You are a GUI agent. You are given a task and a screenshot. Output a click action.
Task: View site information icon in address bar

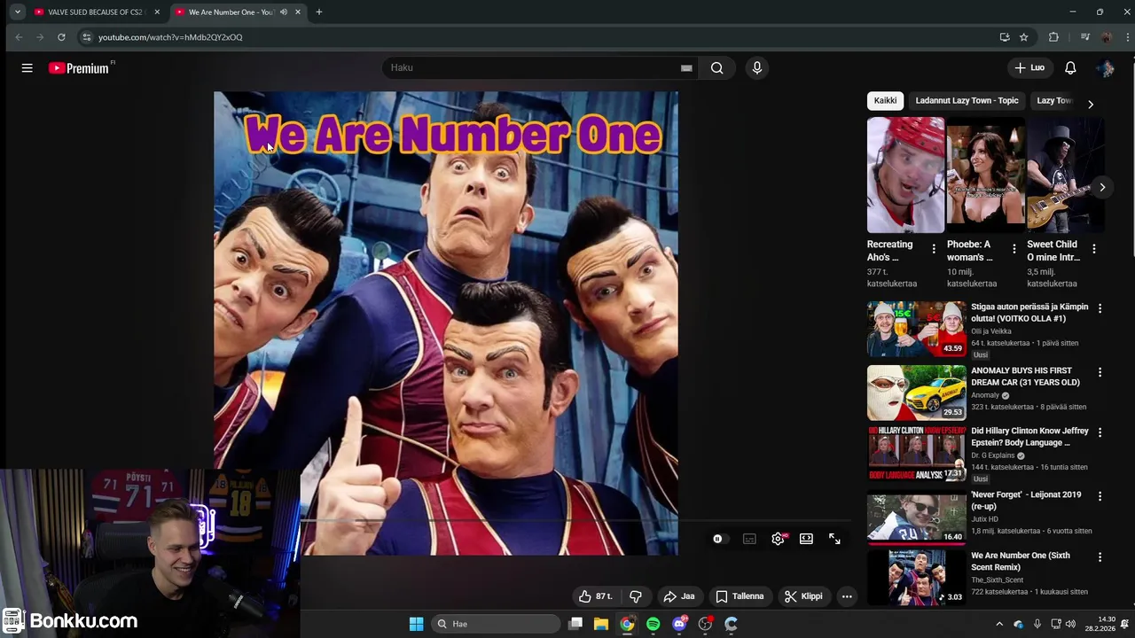pyautogui.click(x=86, y=37)
